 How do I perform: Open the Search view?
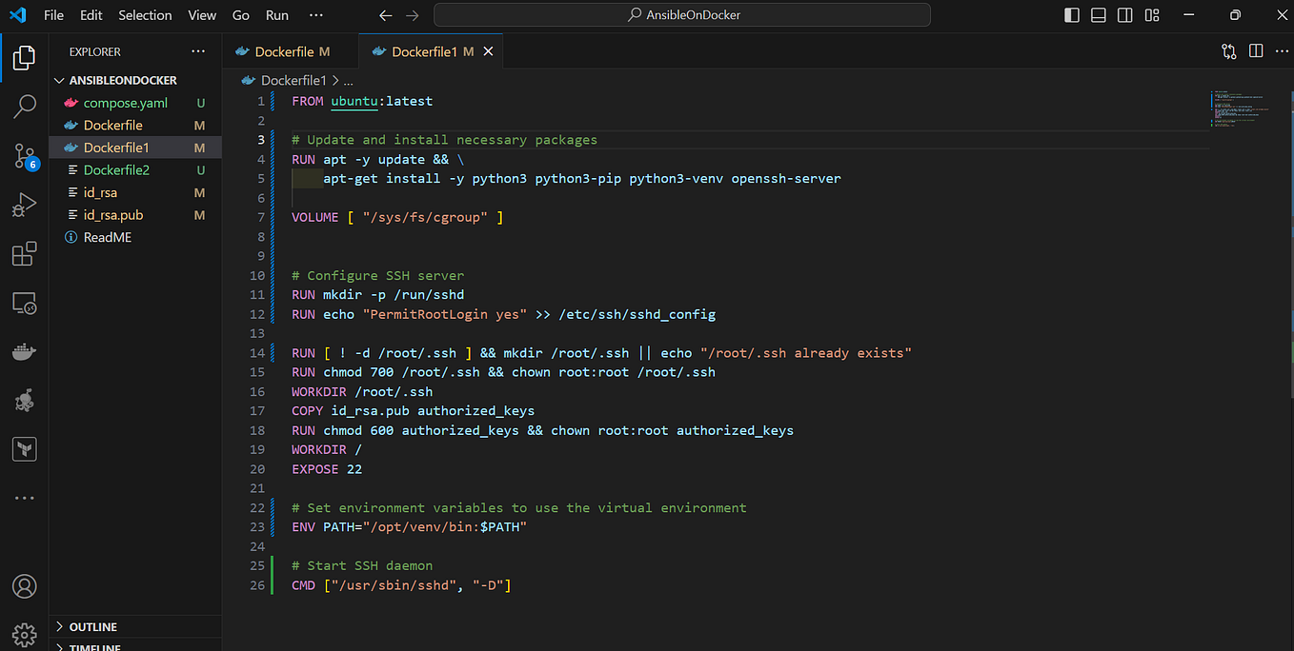point(24,106)
